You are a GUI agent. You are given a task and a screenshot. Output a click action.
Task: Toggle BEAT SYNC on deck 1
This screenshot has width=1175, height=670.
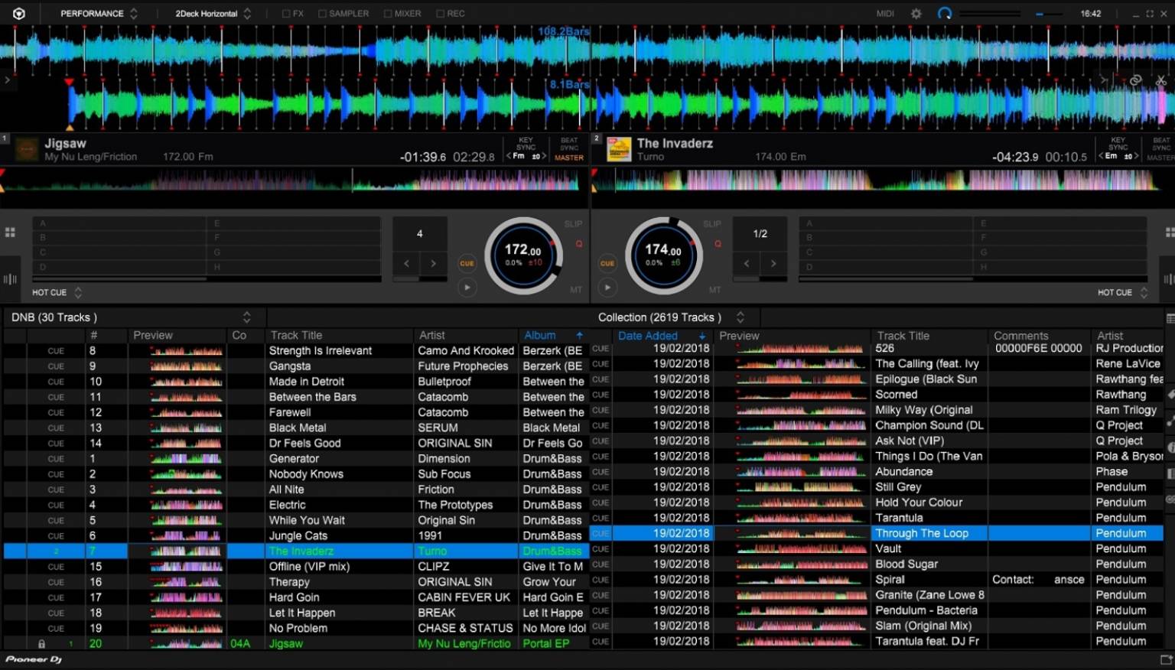click(x=569, y=144)
